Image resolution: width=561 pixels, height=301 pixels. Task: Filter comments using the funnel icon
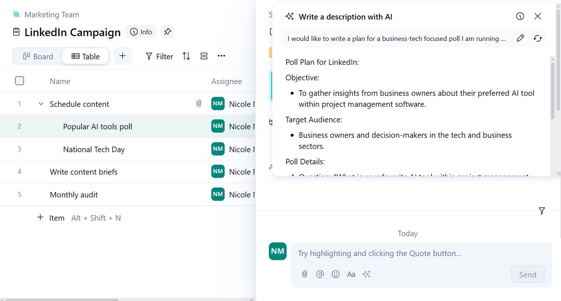point(542,211)
